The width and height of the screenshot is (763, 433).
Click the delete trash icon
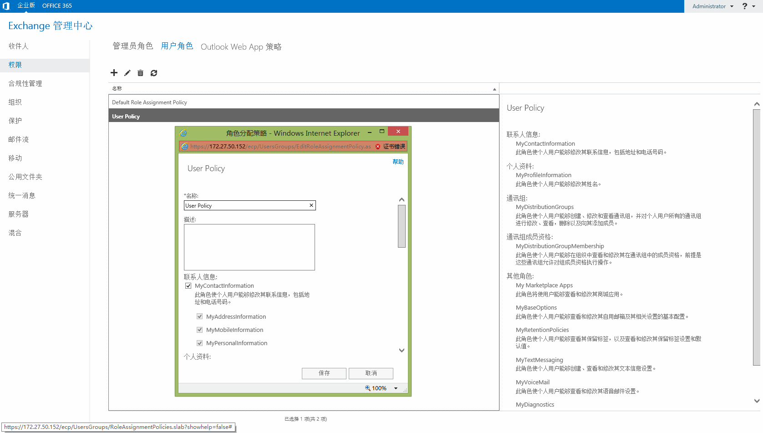pyautogui.click(x=140, y=73)
